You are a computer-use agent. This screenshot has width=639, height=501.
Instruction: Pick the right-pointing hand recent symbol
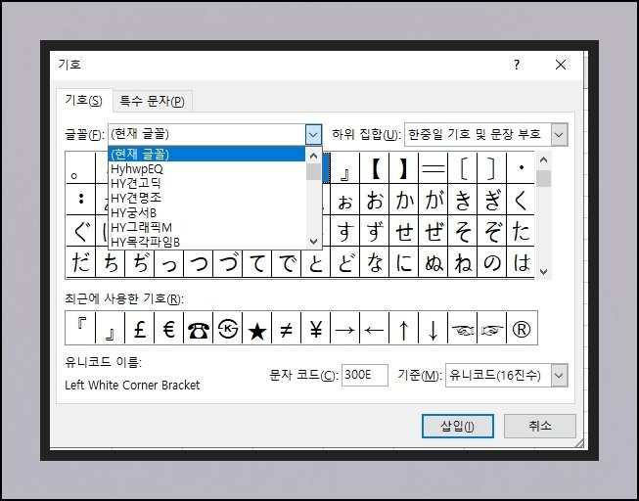click(x=491, y=328)
